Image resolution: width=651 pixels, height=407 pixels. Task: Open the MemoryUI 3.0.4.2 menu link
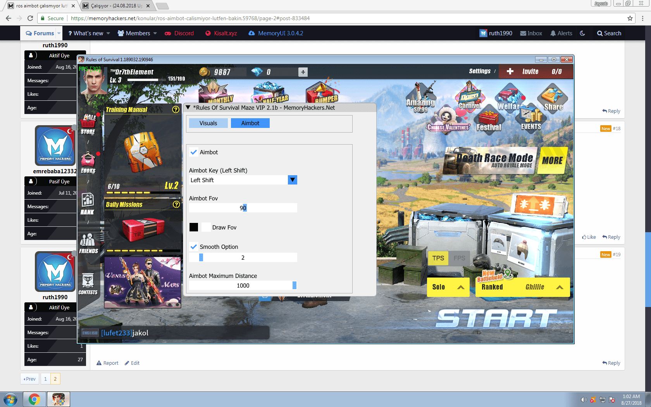tap(276, 33)
